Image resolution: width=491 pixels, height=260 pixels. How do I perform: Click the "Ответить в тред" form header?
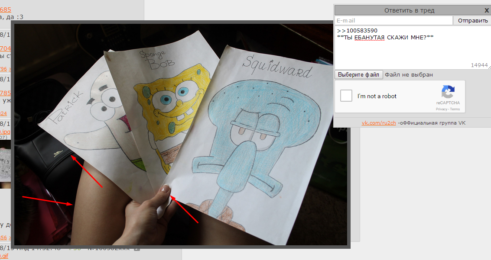[x=409, y=10]
